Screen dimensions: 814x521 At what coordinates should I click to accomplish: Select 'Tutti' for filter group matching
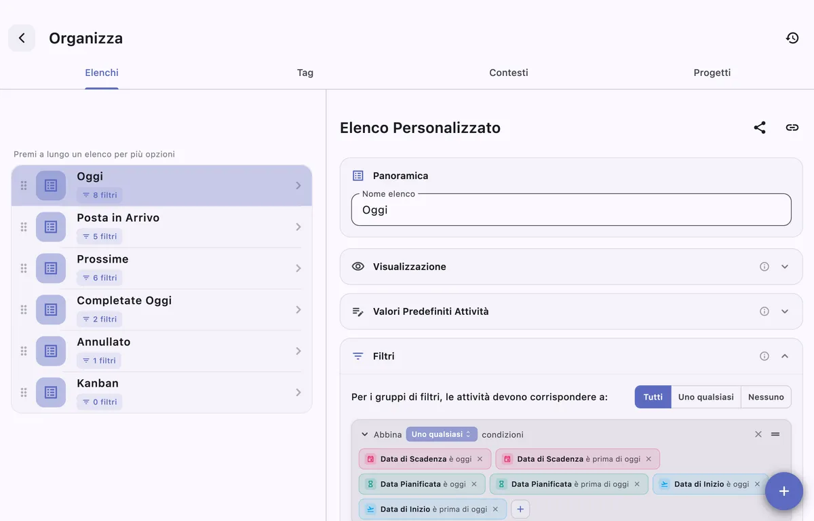[x=653, y=397]
